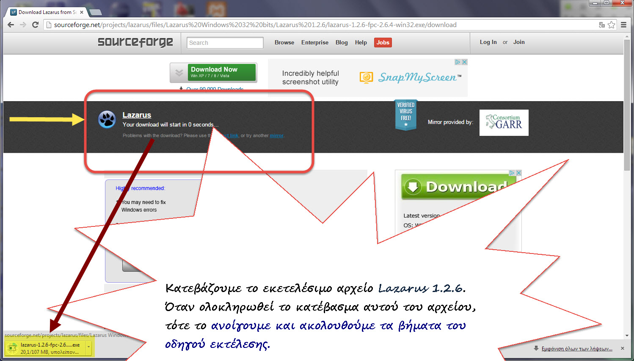Click the scrollbar down arrow
Screen dimensions: 634x361
pyautogui.click(x=627, y=336)
